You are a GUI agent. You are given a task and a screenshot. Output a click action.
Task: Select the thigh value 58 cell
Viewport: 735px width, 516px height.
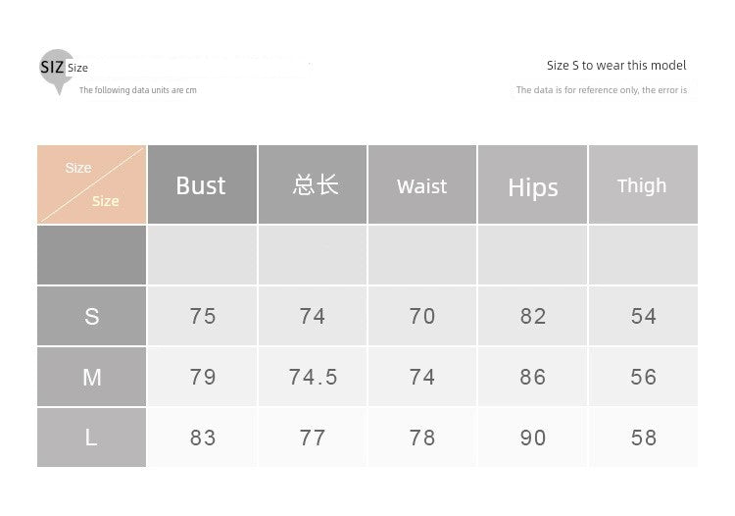click(x=644, y=438)
